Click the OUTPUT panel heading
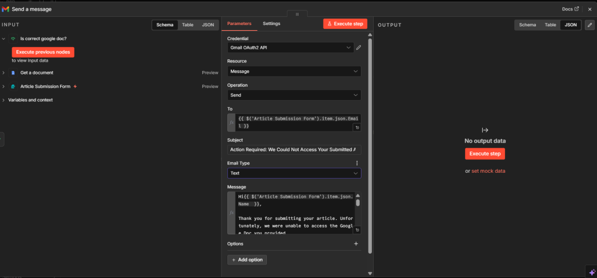Screen dimensions: 597x278 389,25
